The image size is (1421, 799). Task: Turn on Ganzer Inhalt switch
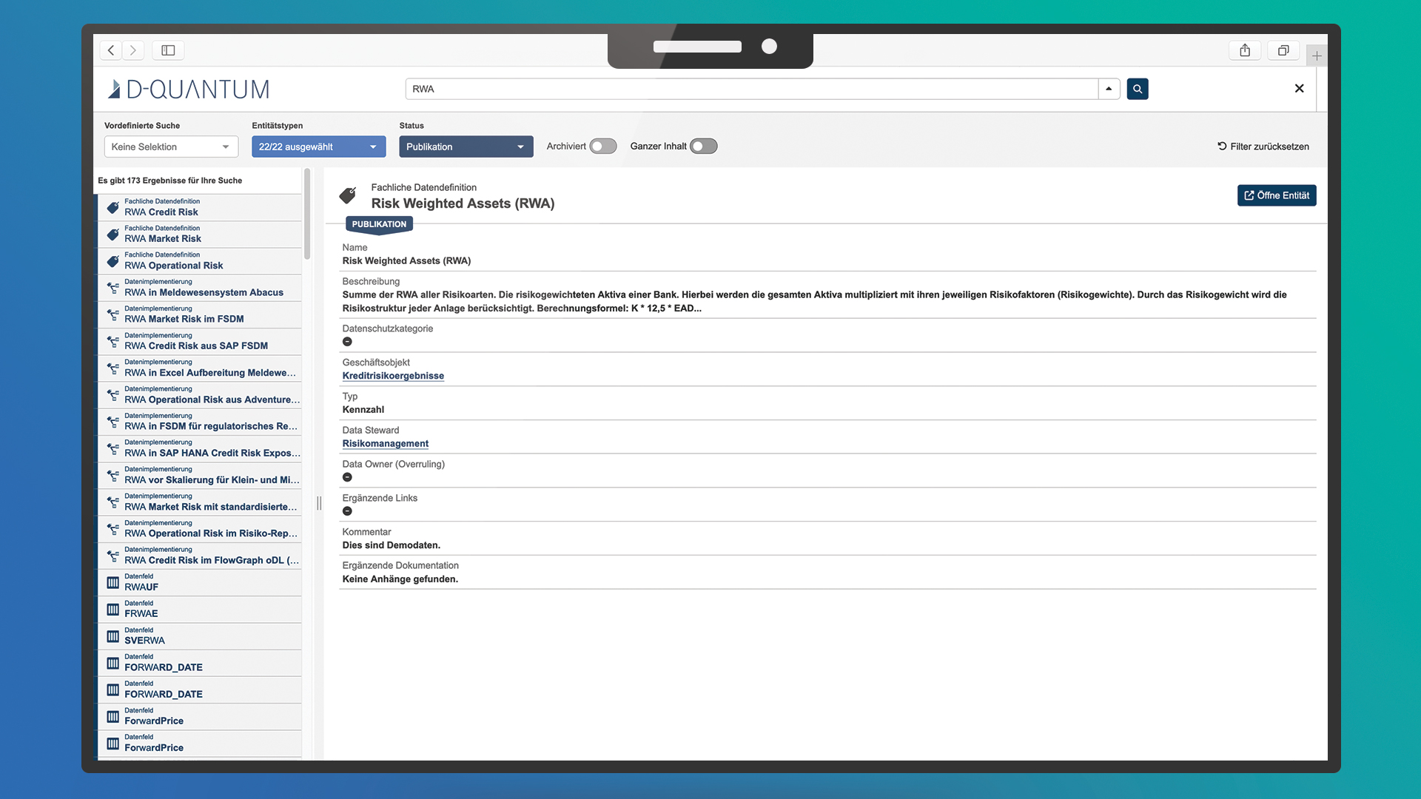703,146
